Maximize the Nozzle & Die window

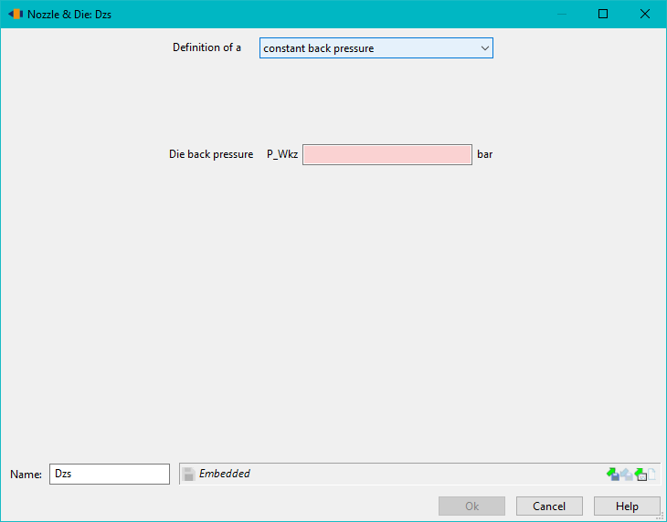click(603, 14)
